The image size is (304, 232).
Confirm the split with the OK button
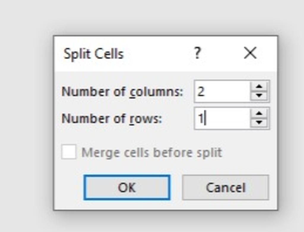point(127,187)
